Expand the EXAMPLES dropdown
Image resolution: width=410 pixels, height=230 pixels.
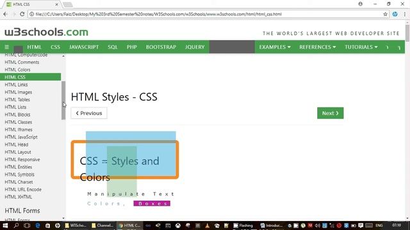point(275,47)
